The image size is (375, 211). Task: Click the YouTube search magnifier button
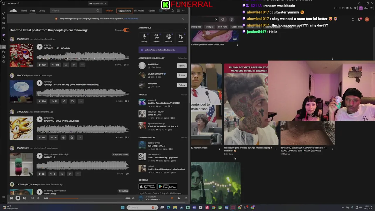pos(223,19)
